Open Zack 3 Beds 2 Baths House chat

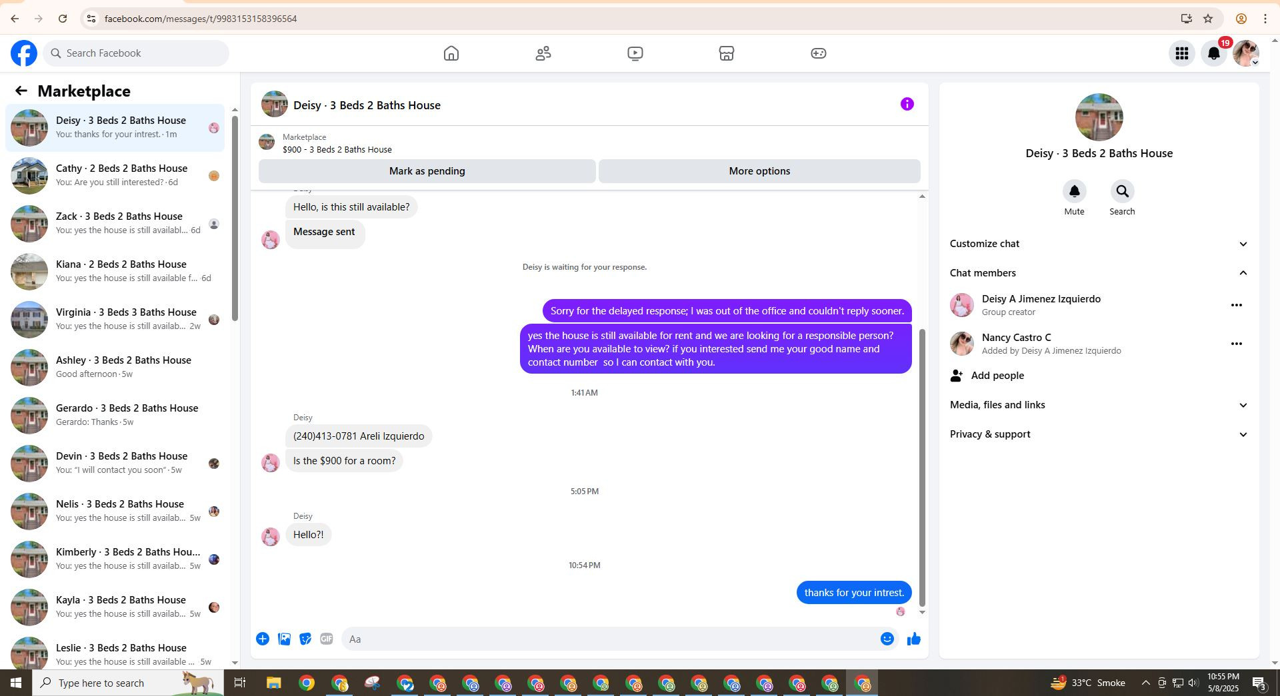pyautogui.click(x=115, y=224)
